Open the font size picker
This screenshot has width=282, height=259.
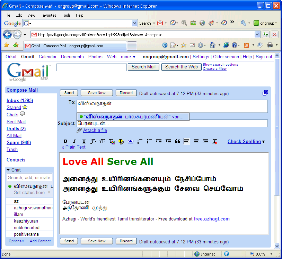tap(102, 141)
